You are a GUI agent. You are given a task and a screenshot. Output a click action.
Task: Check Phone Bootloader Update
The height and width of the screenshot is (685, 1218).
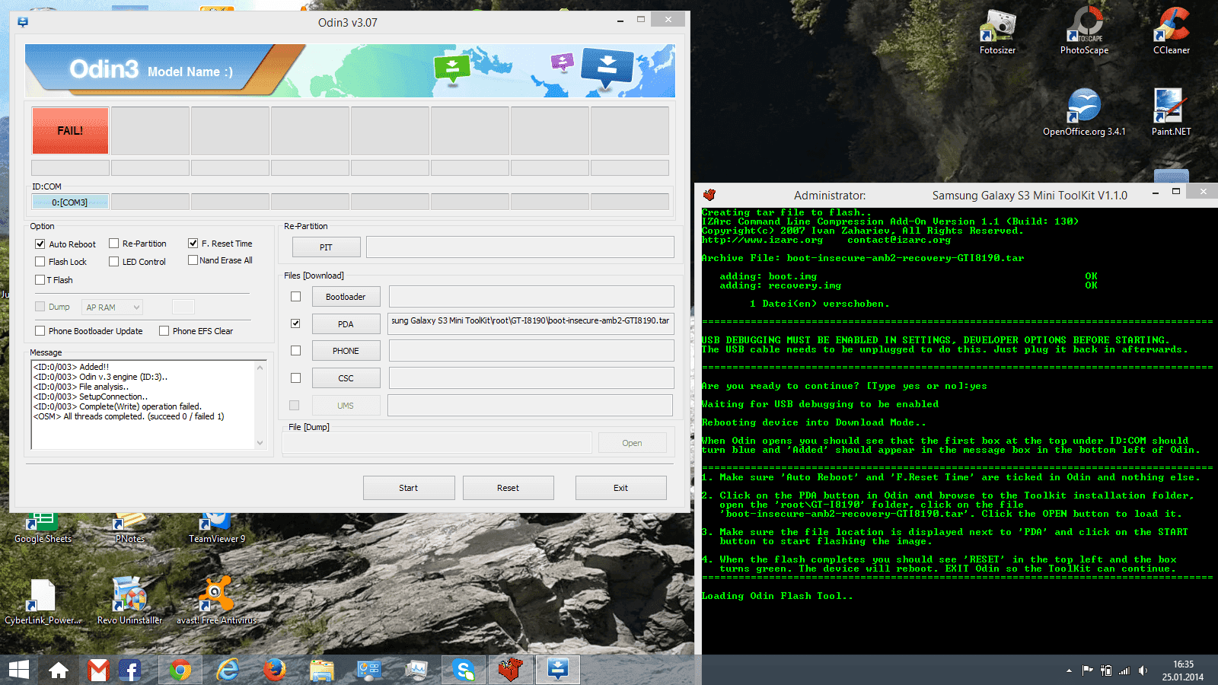[x=40, y=331]
